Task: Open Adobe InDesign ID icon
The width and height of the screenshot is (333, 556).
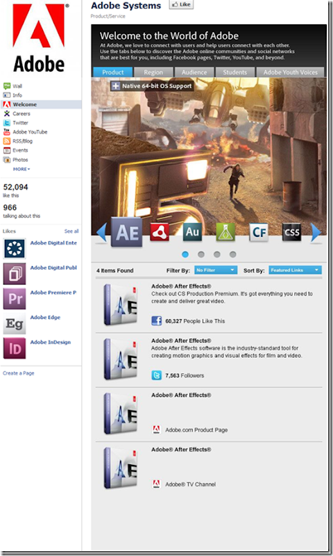Action: 15,348
